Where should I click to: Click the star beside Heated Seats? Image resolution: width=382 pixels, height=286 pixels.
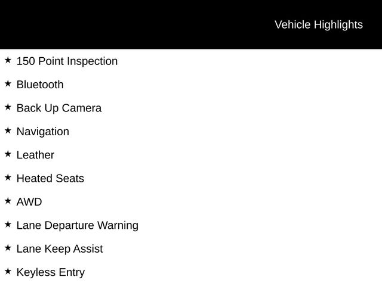(x=8, y=178)
